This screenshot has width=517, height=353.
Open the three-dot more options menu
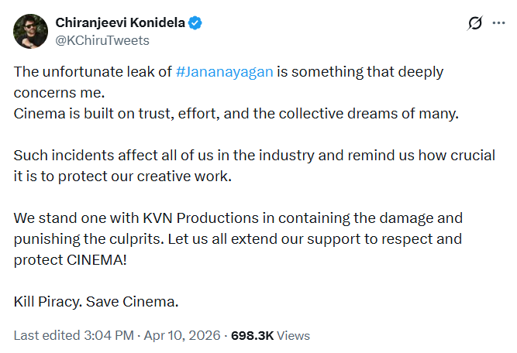pyautogui.click(x=500, y=24)
